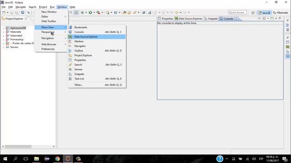
Task: Click the Project Explorer horizontal scrollbar thumb
Action: 18,147
